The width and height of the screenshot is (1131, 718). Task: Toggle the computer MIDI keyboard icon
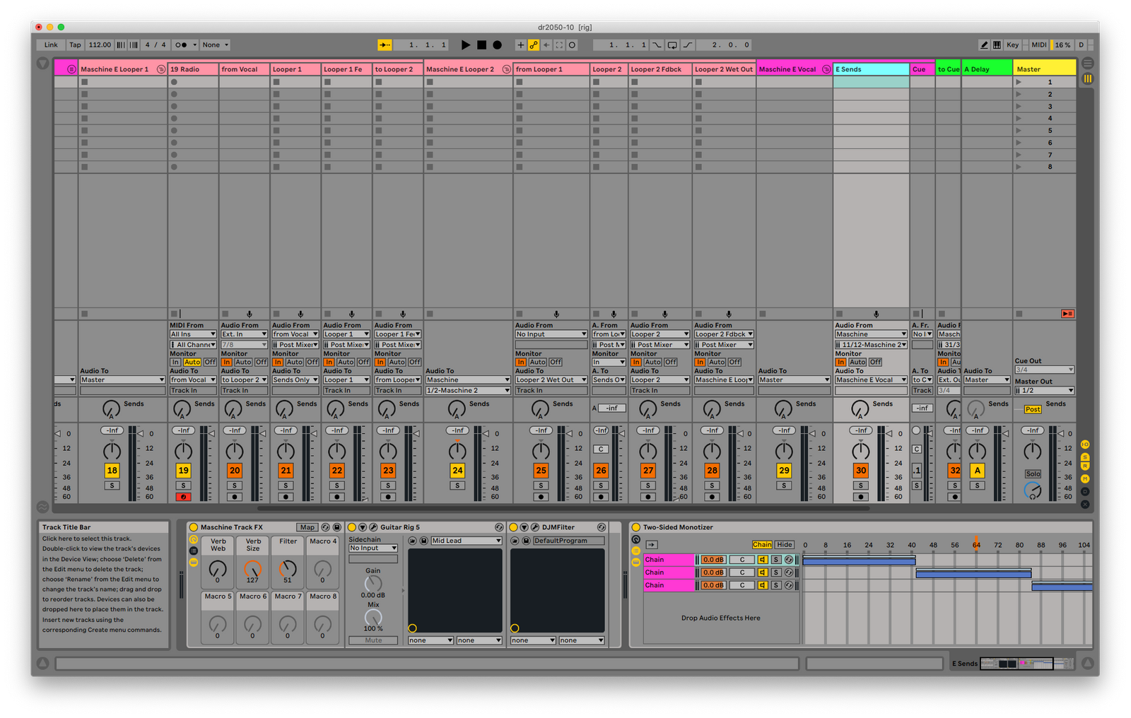(997, 45)
